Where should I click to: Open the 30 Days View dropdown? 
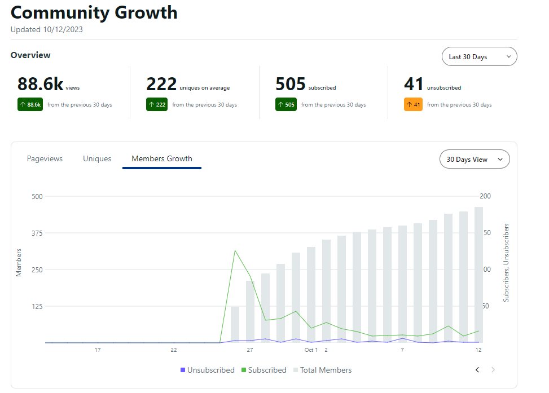pos(475,159)
